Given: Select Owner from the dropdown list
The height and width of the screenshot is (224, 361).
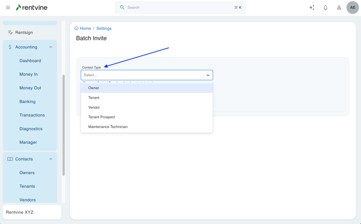Looking at the screenshot, I should 94,88.
